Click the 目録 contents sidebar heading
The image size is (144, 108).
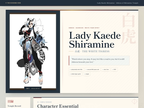tap(11, 101)
